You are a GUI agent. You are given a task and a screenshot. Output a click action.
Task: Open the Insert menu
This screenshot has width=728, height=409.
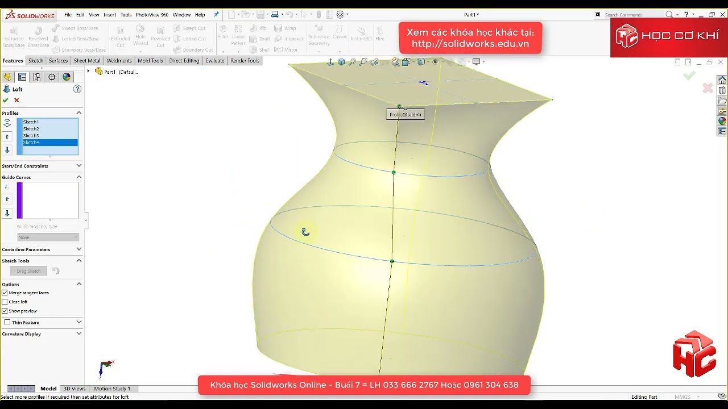(x=110, y=15)
